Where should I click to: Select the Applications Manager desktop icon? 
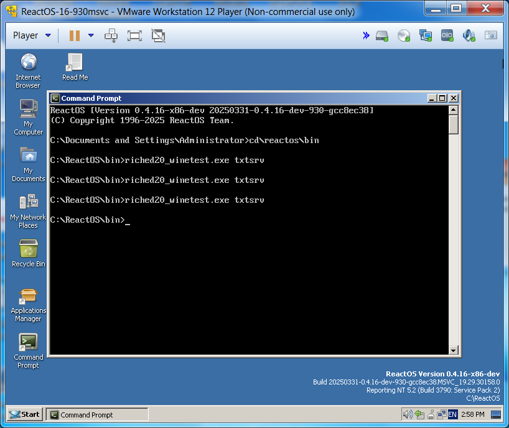click(28, 305)
